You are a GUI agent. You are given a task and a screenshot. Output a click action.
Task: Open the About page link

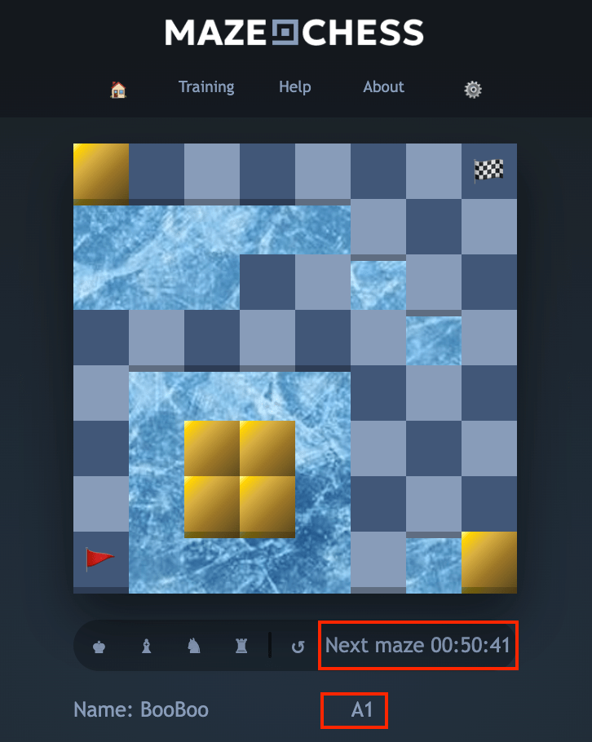coord(384,87)
